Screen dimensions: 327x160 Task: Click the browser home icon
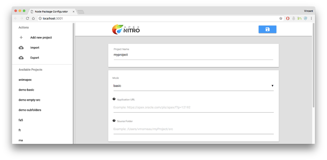[33, 18]
